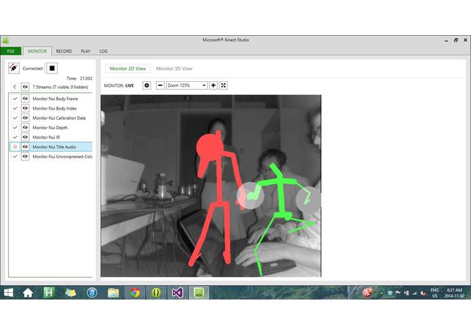Select the Monitor 2D View tab
471x334 pixels.
click(127, 68)
